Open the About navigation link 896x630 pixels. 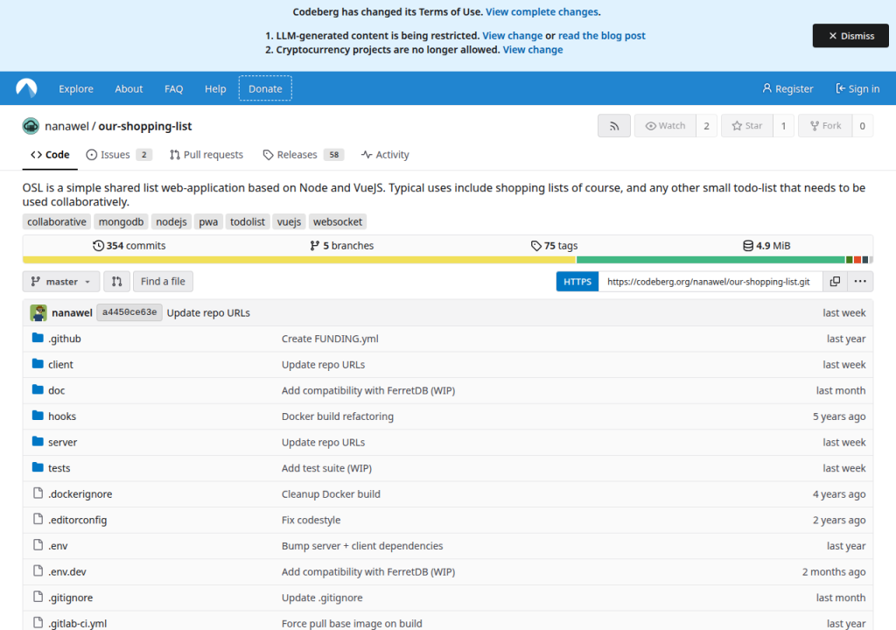[x=129, y=88]
